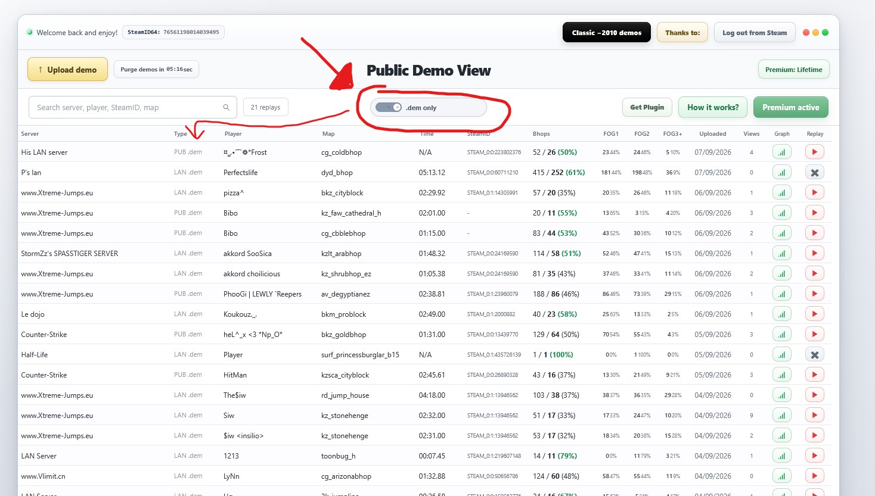Sort by the Map column header

tap(328, 134)
